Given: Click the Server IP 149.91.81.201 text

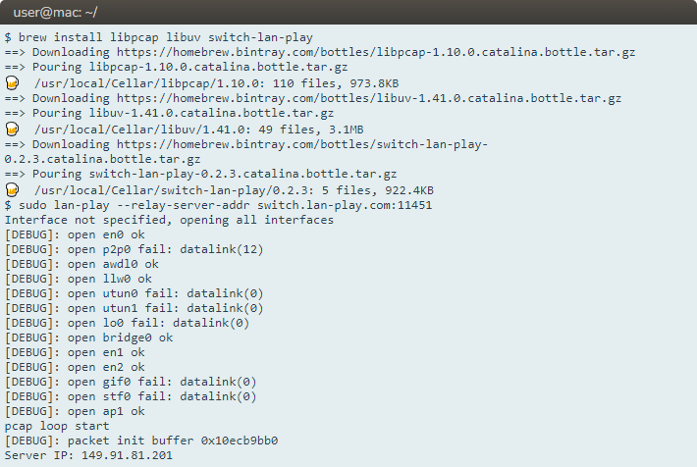Looking at the screenshot, I should point(88,456).
